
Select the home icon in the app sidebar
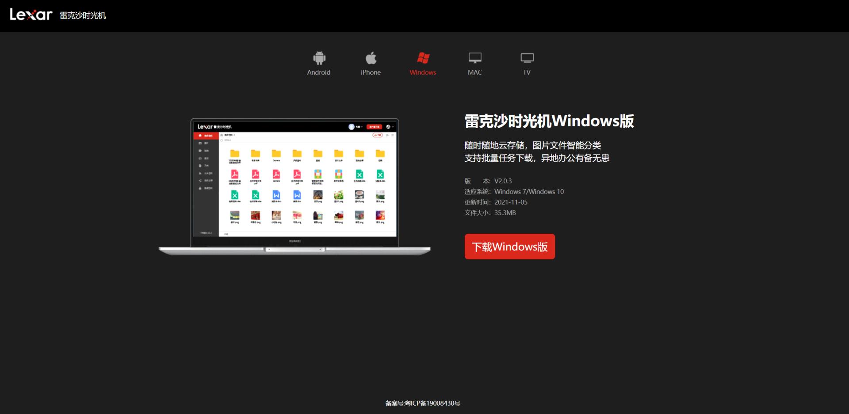click(200, 135)
